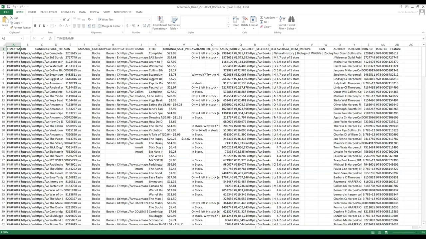The image size is (426, 239).
Task: Click the zoom slider in status bar
Action: point(404,232)
